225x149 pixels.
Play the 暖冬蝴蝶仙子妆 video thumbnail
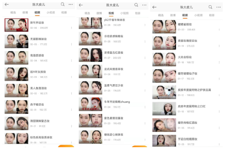click(164, 76)
